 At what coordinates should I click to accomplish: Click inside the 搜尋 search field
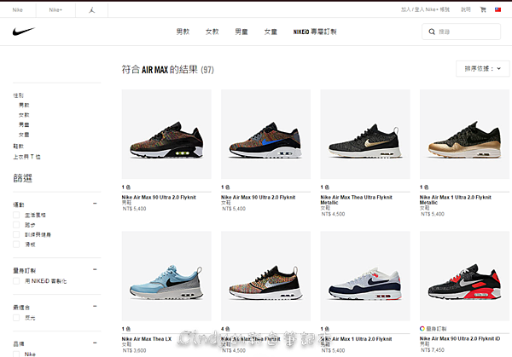coord(461,32)
